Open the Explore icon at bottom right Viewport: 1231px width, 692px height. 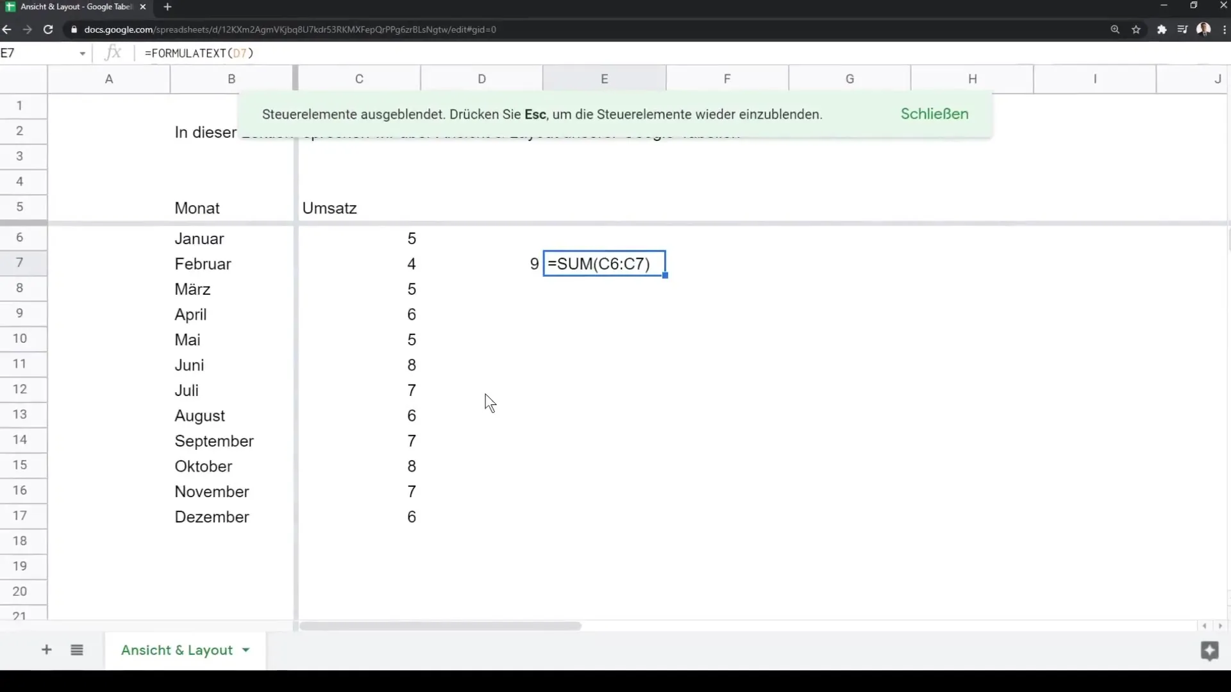[x=1209, y=651]
